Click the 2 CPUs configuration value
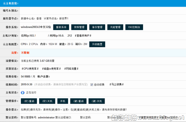 tap(34, 44)
